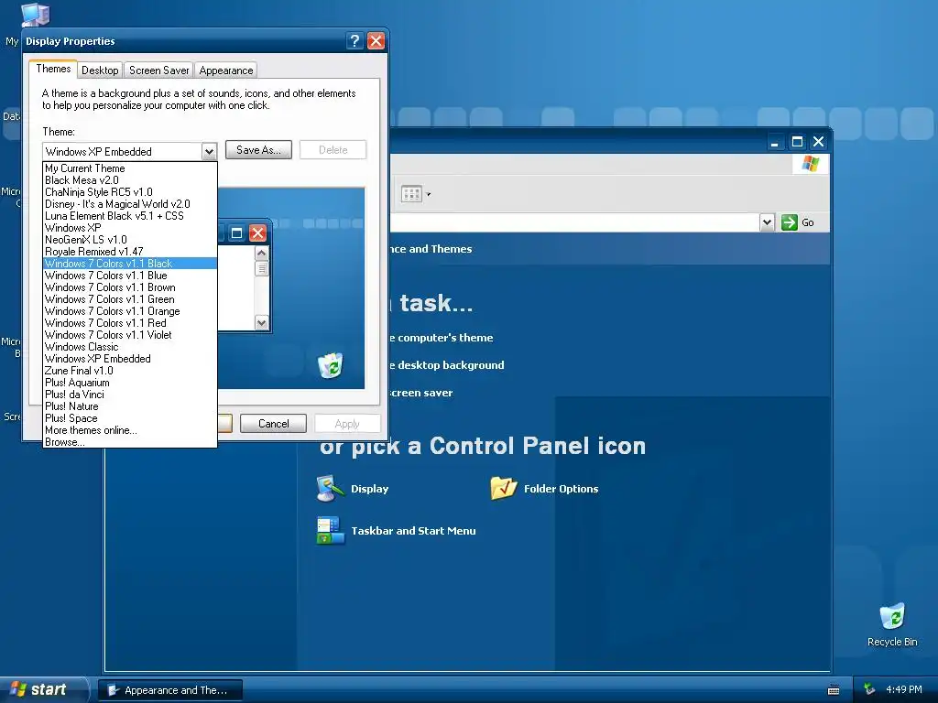The image size is (938, 703).
Task: Select the Windows XP theme entry
Action: (130, 228)
